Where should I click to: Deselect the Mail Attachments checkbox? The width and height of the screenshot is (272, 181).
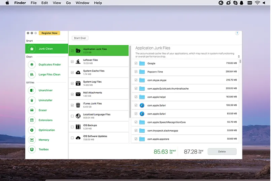pos(72,94)
